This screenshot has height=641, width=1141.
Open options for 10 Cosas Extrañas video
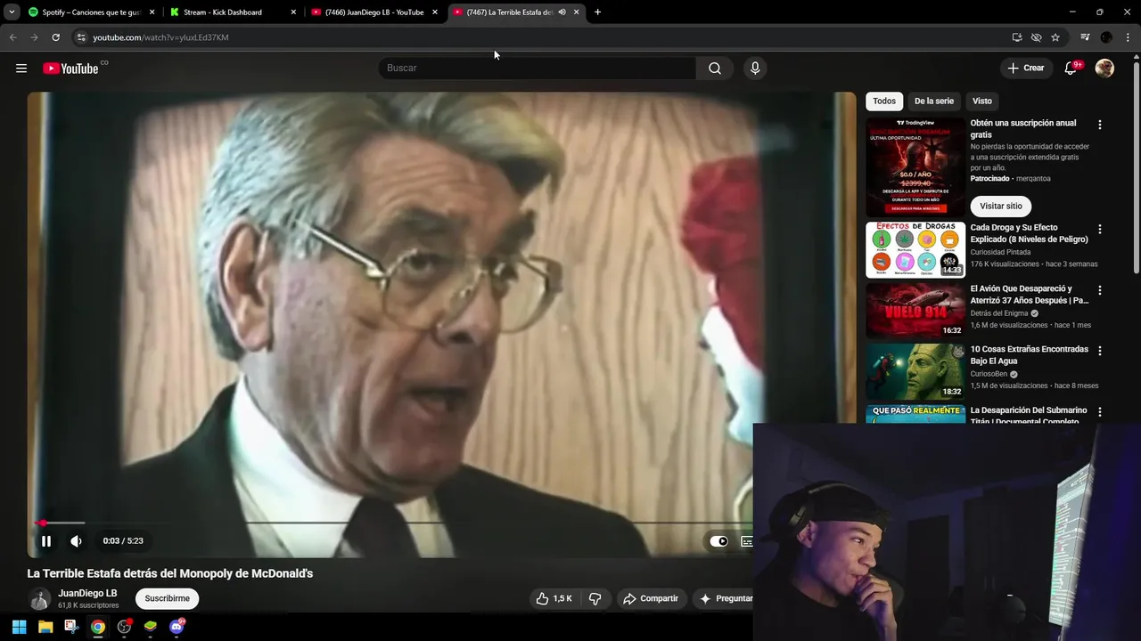pyautogui.click(x=1099, y=351)
